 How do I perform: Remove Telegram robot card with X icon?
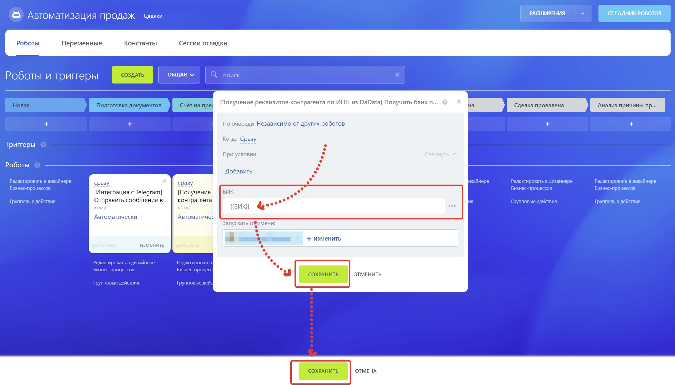coord(164,181)
